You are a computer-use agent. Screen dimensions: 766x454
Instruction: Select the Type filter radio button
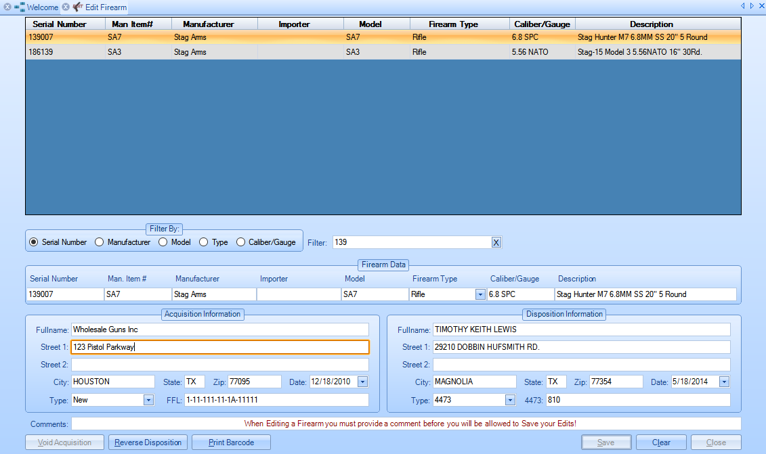pyautogui.click(x=203, y=242)
